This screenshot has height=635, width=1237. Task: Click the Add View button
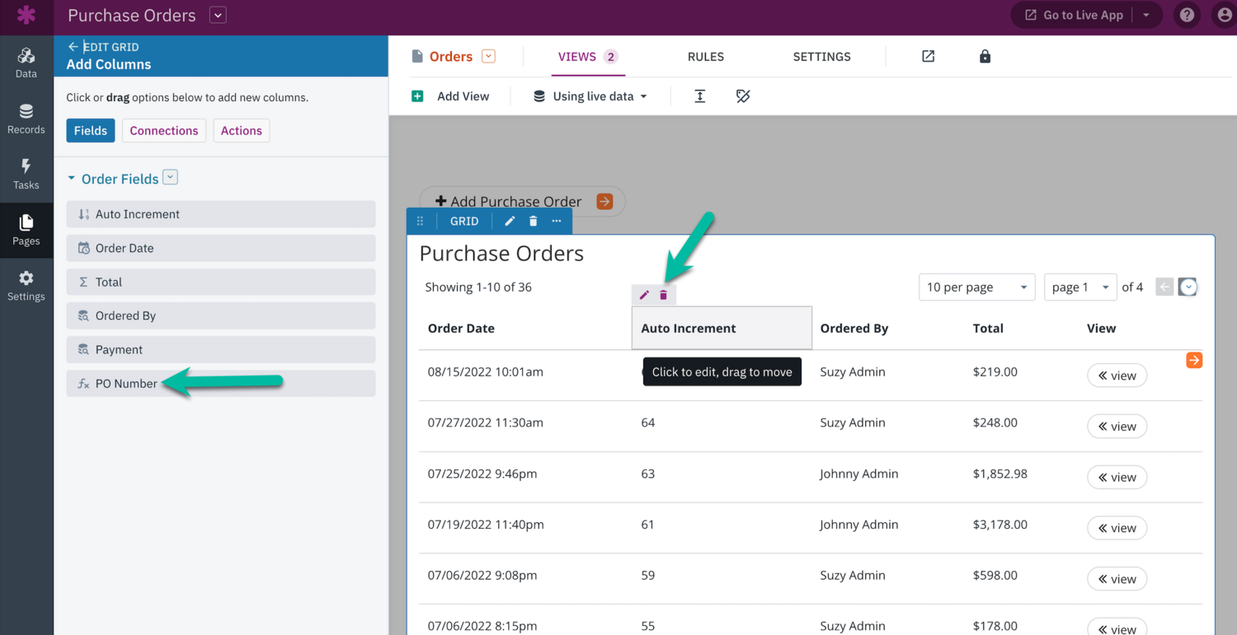pos(451,96)
